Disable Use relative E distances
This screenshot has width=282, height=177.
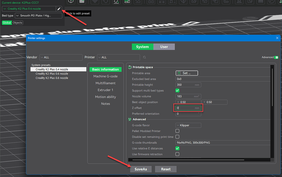[177, 148]
